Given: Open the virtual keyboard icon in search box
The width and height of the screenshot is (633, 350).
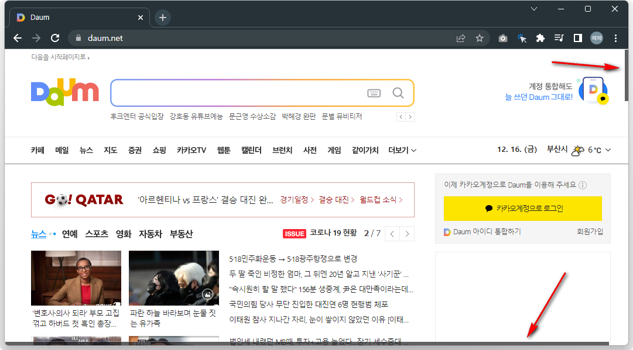Looking at the screenshot, I should coord(374,93).
